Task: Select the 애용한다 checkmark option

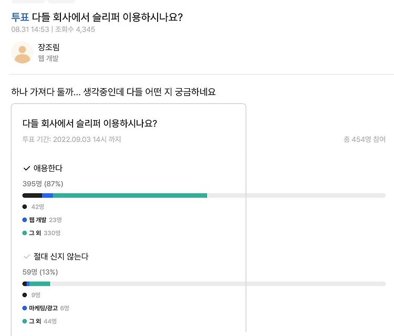Action: tap(27, 168)
